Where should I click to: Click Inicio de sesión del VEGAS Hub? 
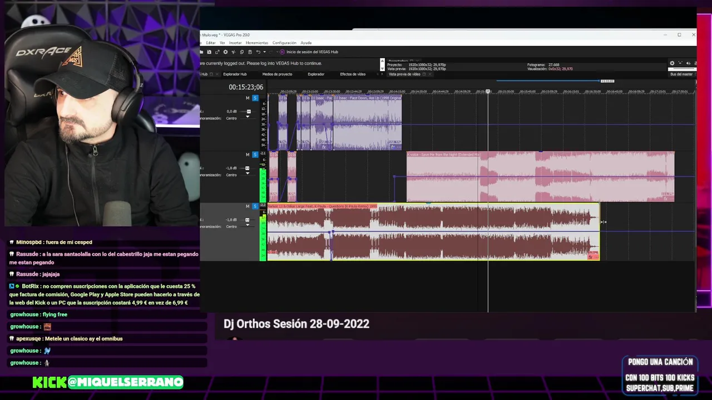click(x=312, y=52)
